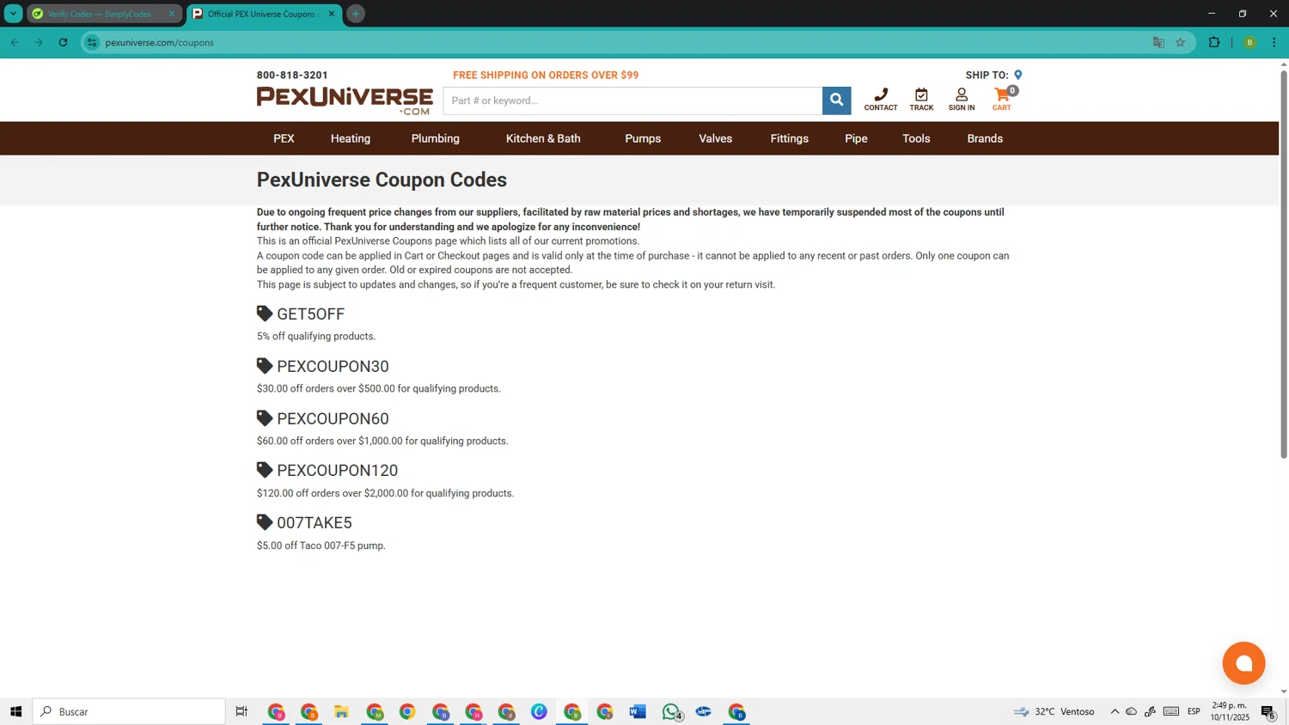Screen dimensions: 1289x725
Task: Open the Heating navigation menu
Action: pyautogui.click(x=351, y=138)
